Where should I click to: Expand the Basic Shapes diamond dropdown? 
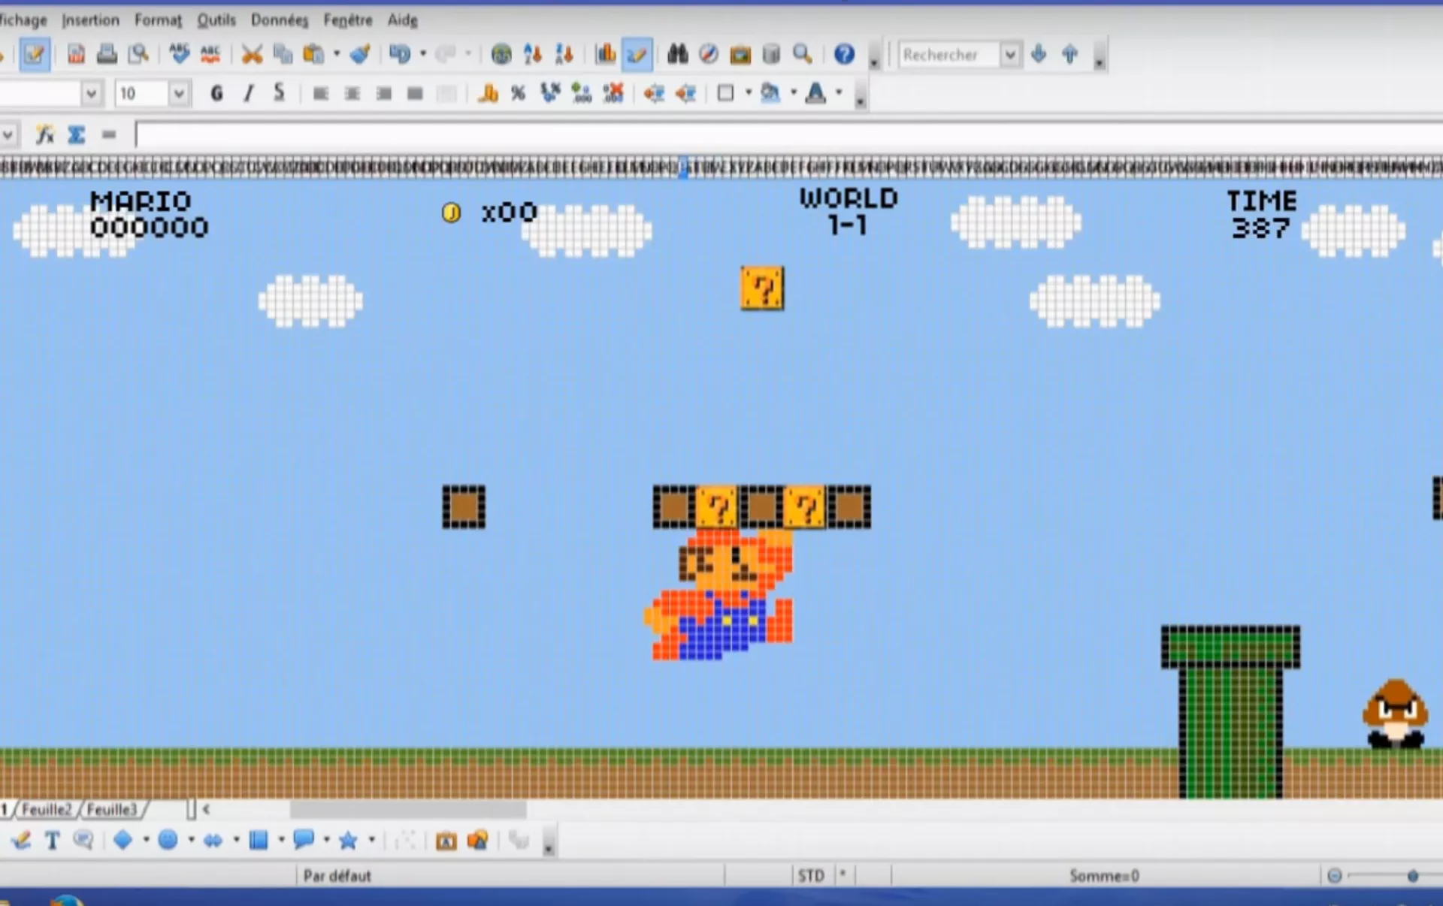click(x=146, y=841)
